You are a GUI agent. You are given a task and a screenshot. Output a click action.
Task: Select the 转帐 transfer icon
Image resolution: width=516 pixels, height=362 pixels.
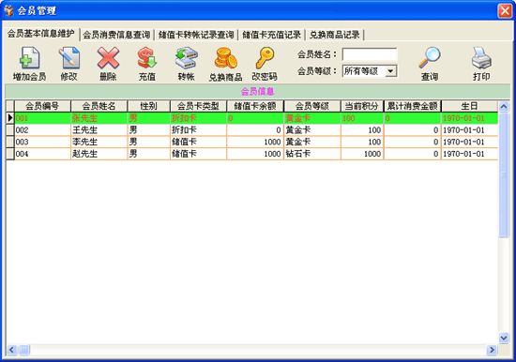[x=187, y=58]
